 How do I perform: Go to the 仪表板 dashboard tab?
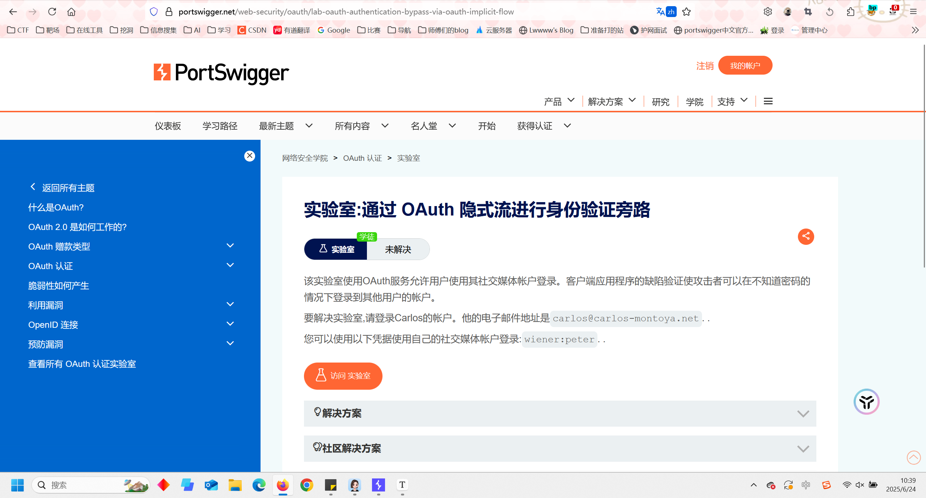click(x=168, y=126)
